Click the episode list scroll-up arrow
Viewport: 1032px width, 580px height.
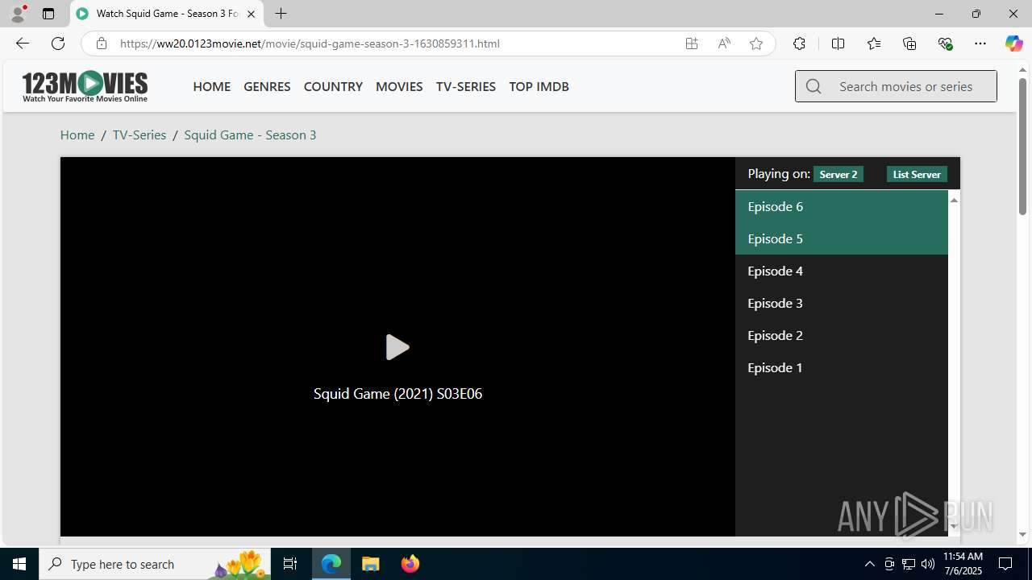pyautogui.click(x=954, y=199)
